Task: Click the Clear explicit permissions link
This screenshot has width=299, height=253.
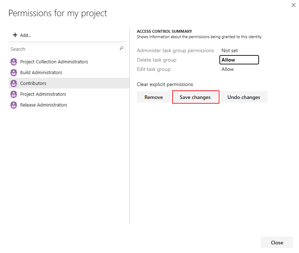Action: click(x=165, y=84)
